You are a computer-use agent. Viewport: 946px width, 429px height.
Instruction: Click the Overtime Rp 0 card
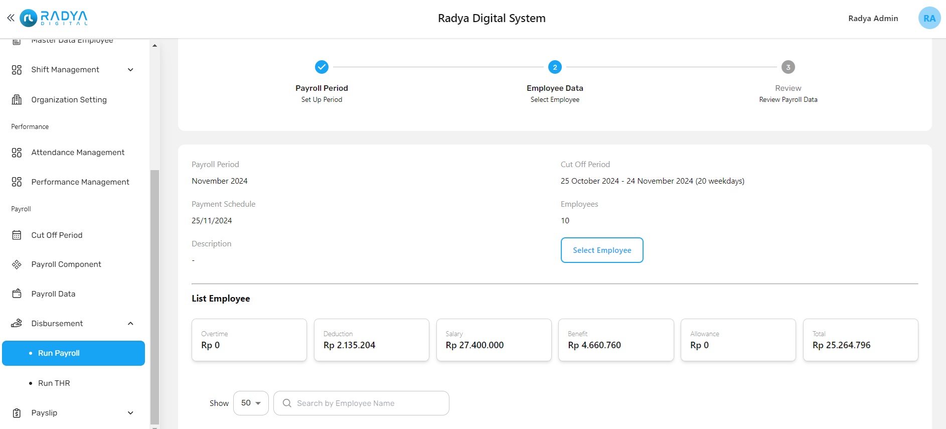pyautogui.click(x=249, y=340)
